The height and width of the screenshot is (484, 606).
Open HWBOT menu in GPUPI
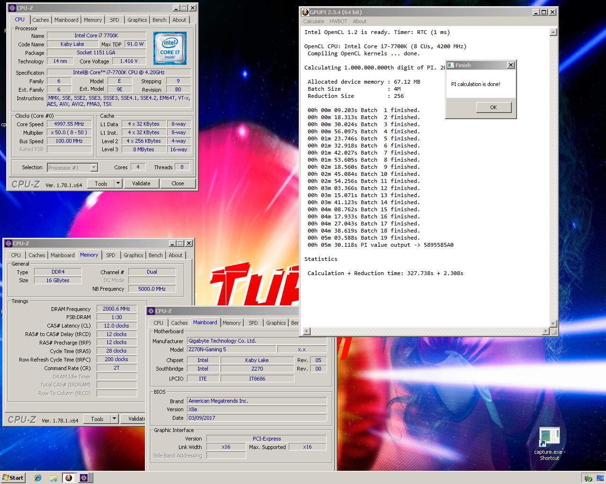[x=338, y=21]
